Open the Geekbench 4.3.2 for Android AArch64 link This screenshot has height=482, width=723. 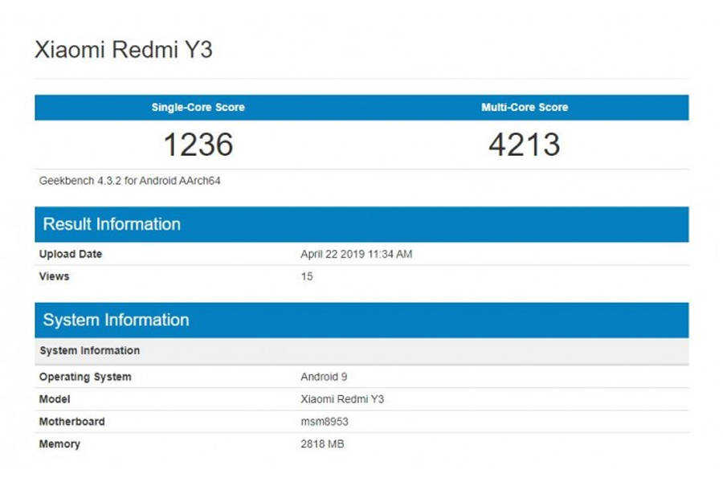coord(129,181)
